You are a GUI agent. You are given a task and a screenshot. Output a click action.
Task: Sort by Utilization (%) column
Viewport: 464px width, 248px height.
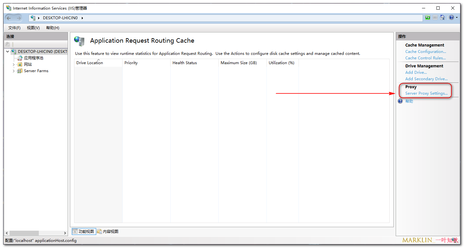pyautogui.click(x=283, y=63)
